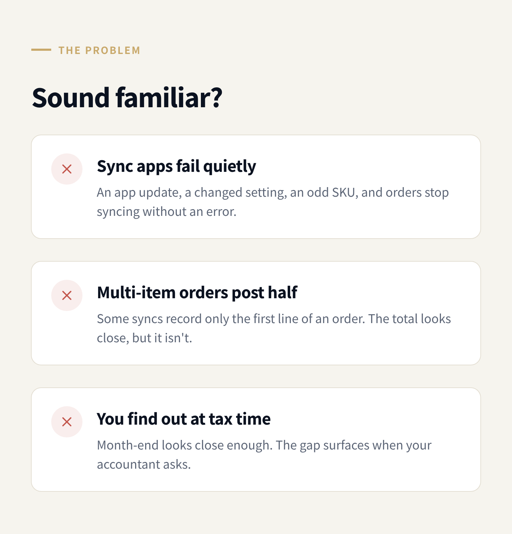This screenshot has height=534, width=512.
Task: Click the Sync apps fail quietly title
Action: click(176, 166)
